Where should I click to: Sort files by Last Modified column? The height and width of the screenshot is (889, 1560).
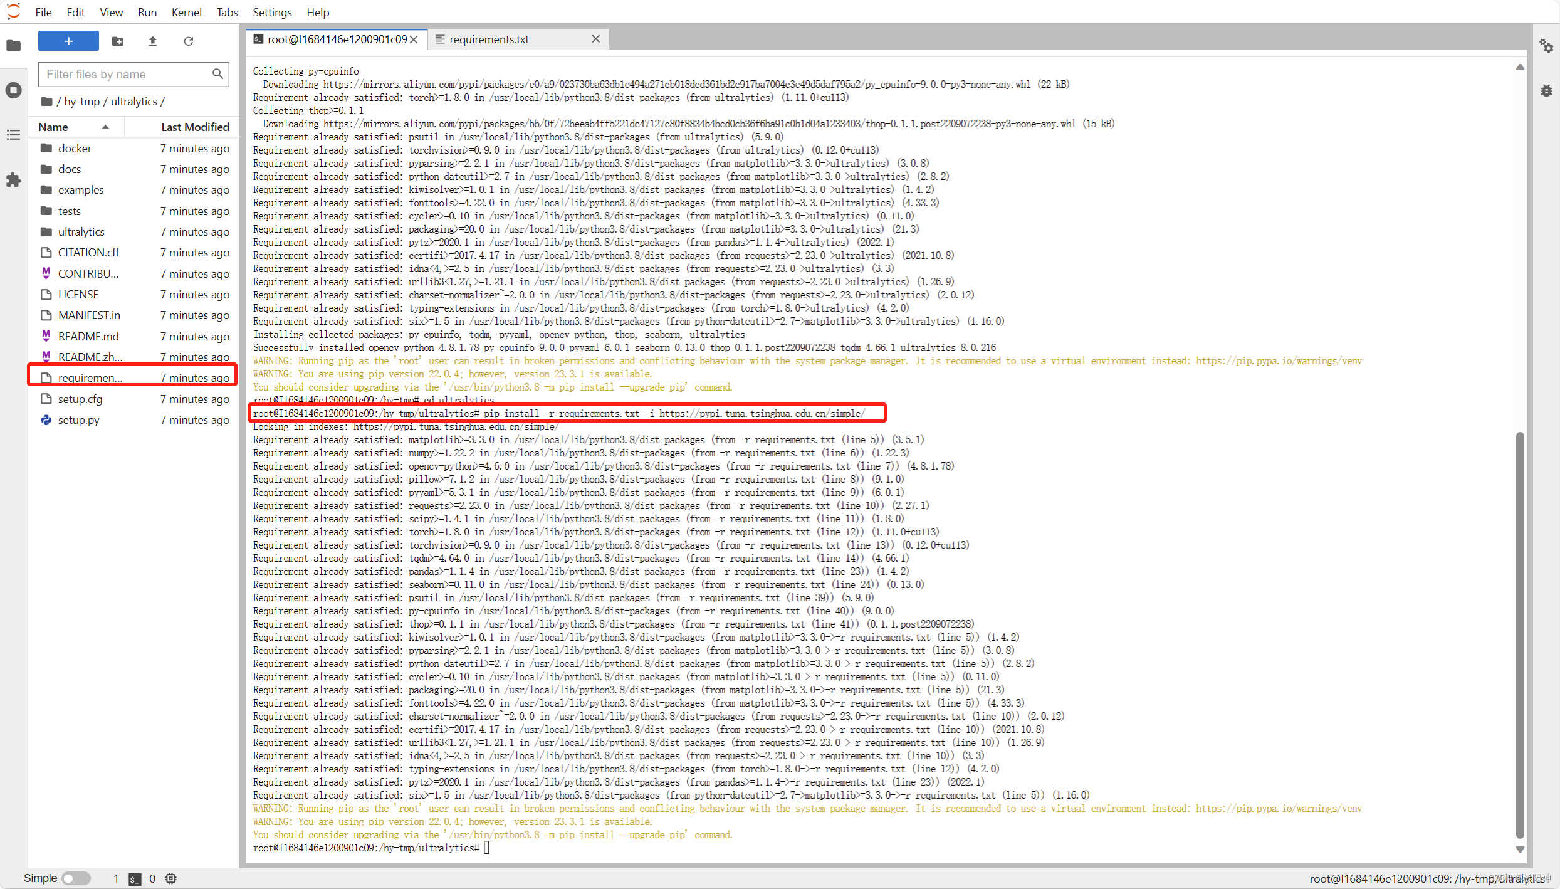point(194,127)
